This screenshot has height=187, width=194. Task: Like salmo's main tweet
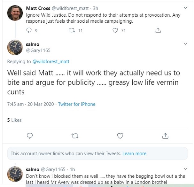(120, 136)
